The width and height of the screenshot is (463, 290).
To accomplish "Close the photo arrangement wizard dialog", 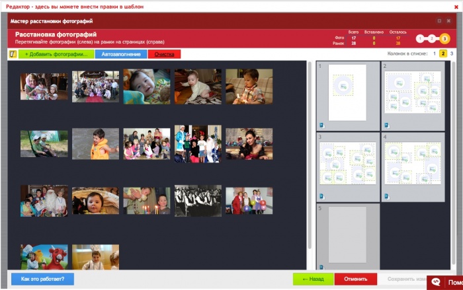I will pyautogui.click(x=448, y=20).
